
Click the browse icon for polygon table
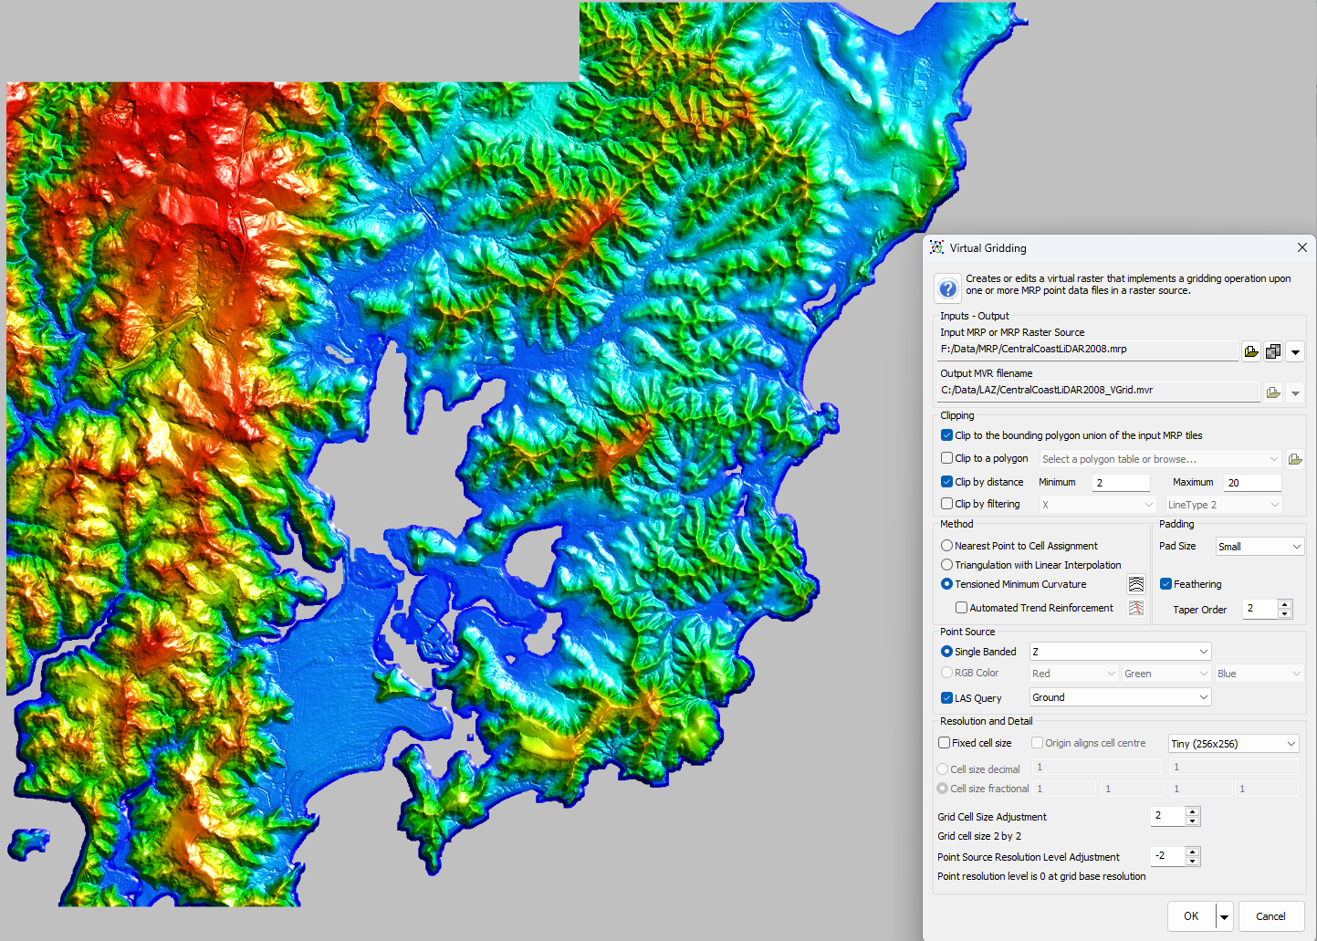1294,459
